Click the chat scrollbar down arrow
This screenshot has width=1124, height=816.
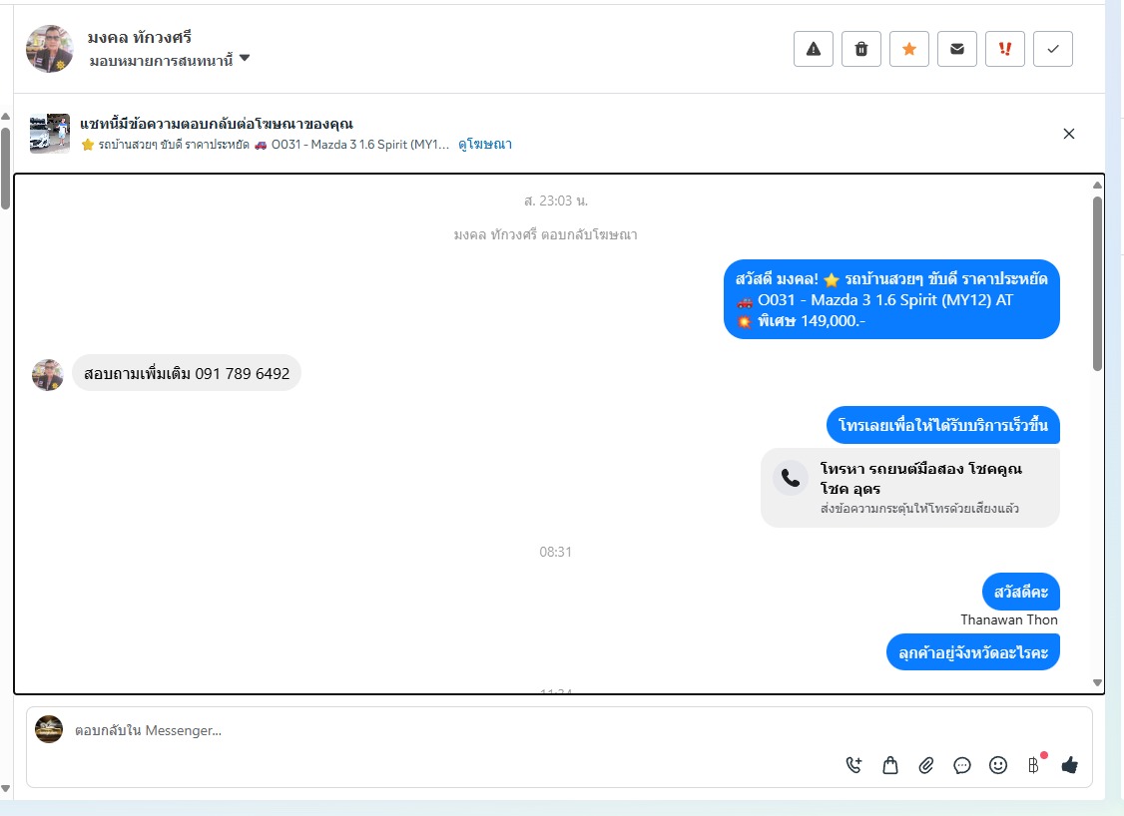(1097, 682)
